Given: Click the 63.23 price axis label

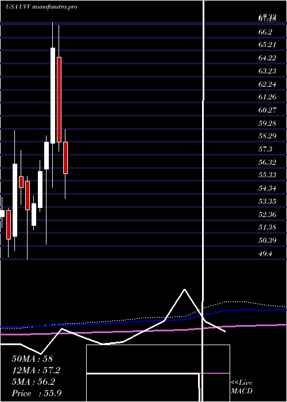Looking at the screenshot, I should (267, 71).
